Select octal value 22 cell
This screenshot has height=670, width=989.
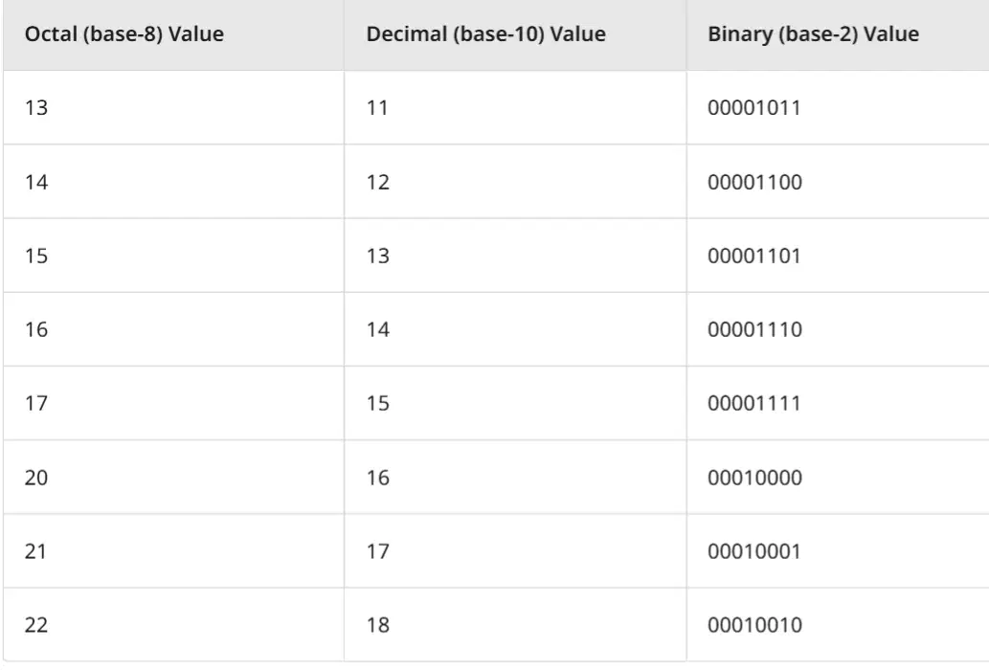coord(173,625)
